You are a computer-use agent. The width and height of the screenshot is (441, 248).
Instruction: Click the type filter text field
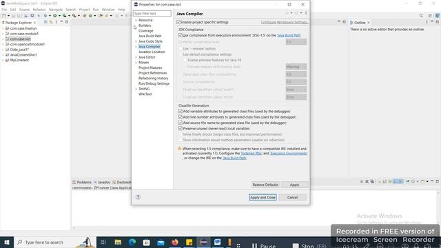(152, 14)
